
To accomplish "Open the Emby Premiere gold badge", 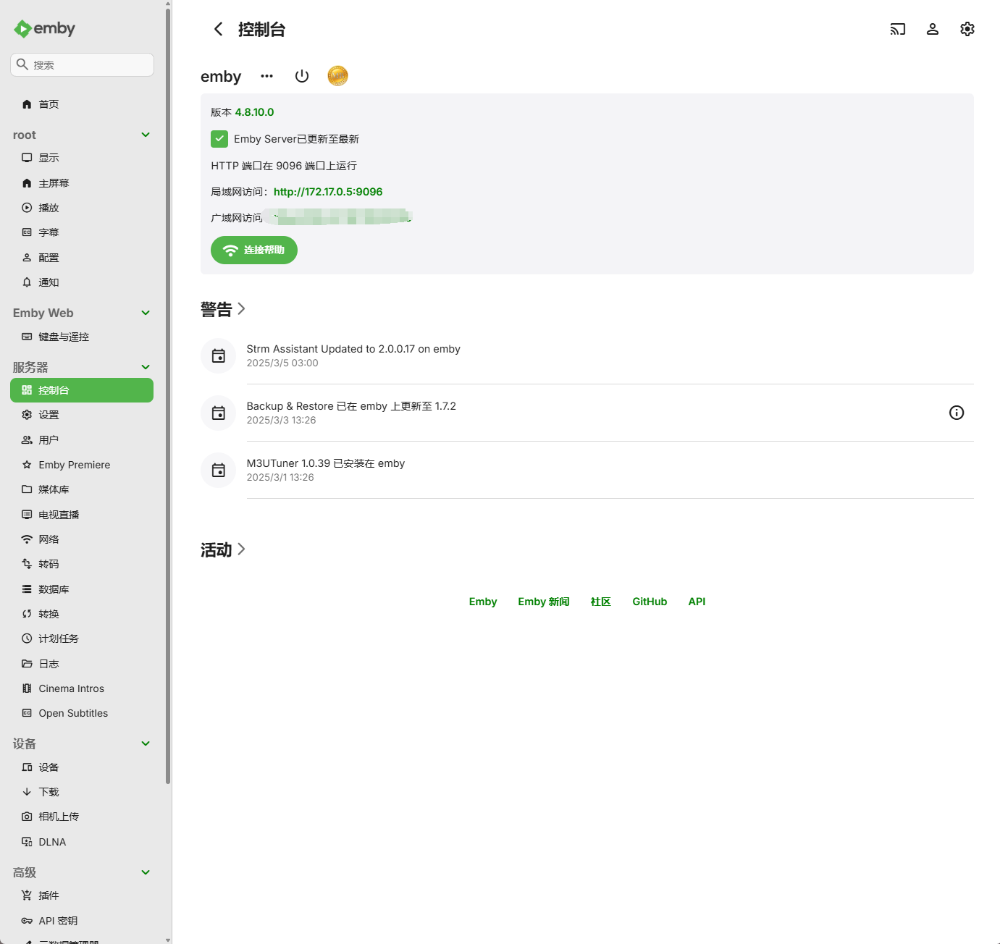I will 337,75.
